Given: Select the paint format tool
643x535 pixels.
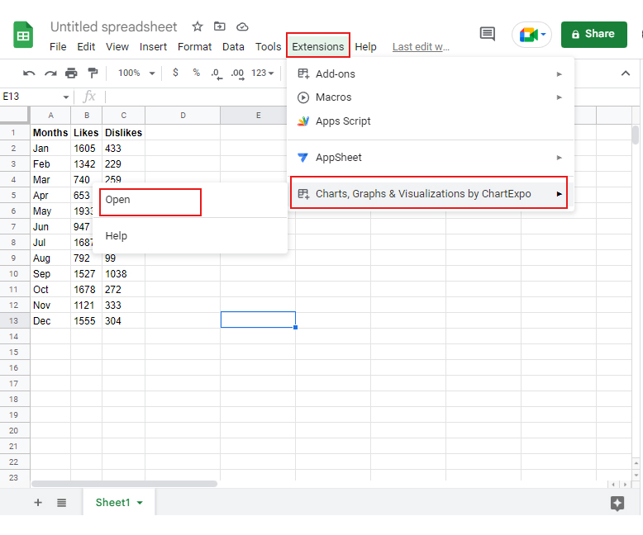Looking at the screenshot, I should point(93,73).
